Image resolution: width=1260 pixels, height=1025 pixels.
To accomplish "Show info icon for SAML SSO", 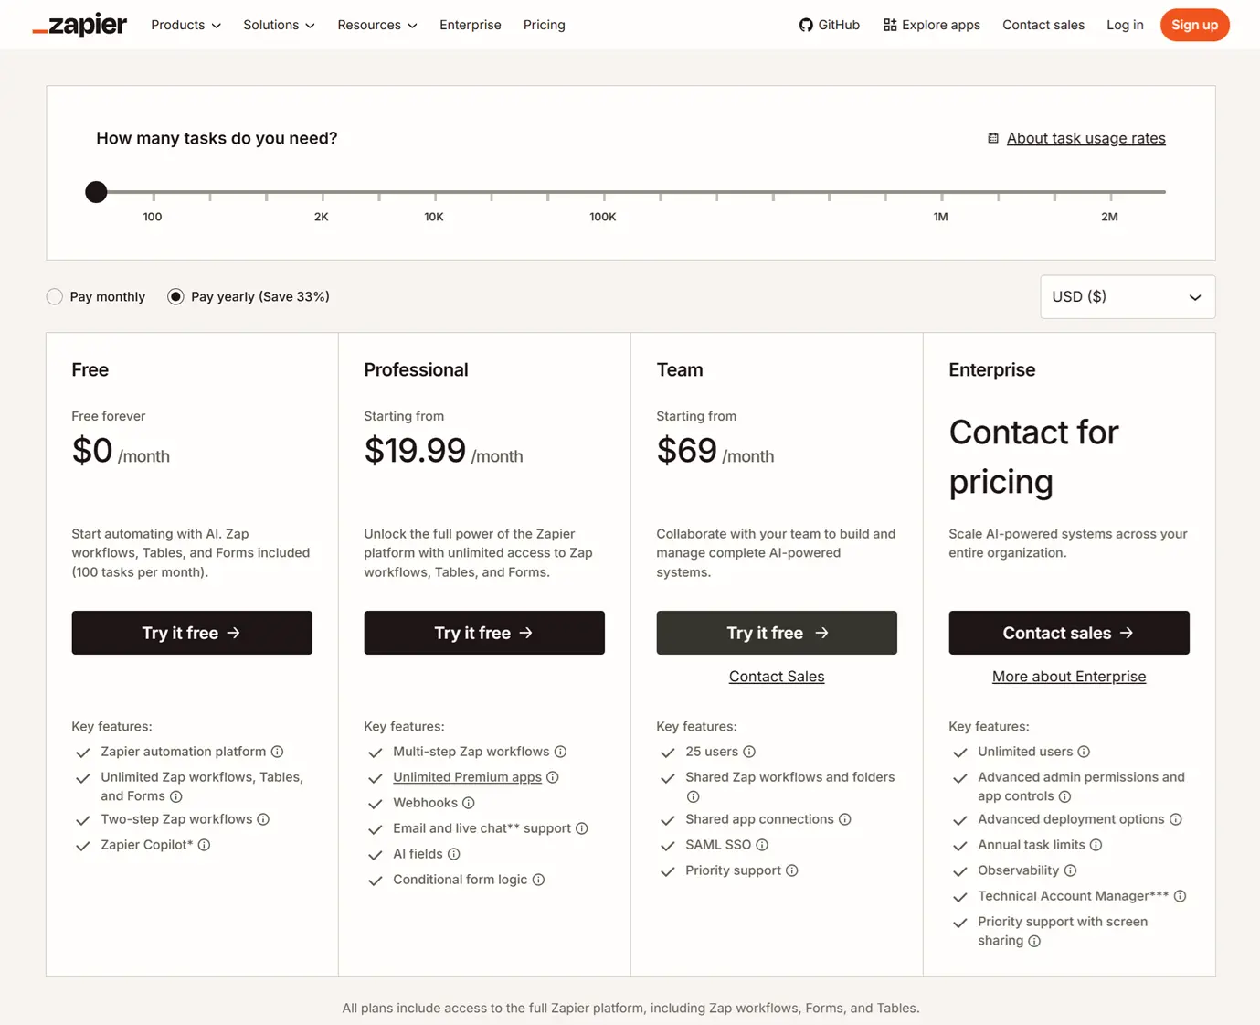I will (x=762, y=845).
